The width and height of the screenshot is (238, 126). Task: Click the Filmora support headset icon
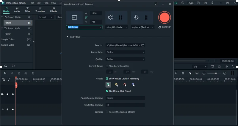coord(176,3)
